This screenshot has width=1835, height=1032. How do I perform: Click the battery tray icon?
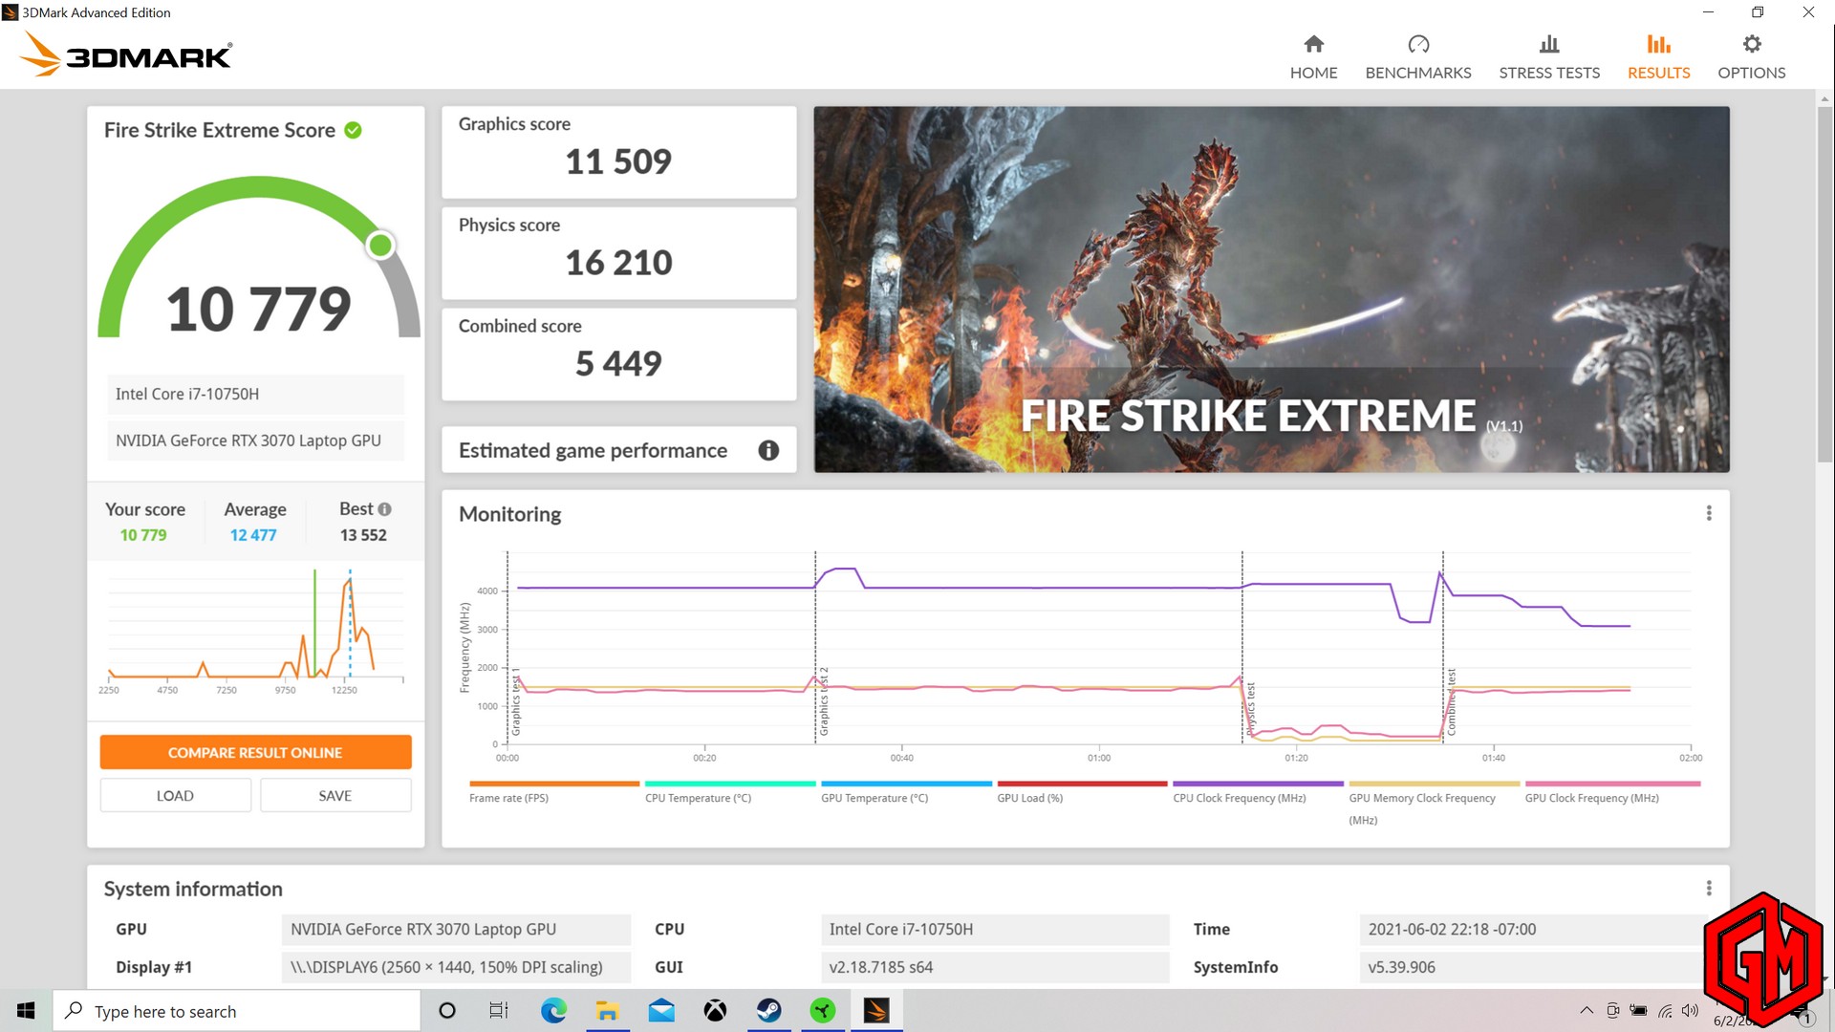1638,1011
